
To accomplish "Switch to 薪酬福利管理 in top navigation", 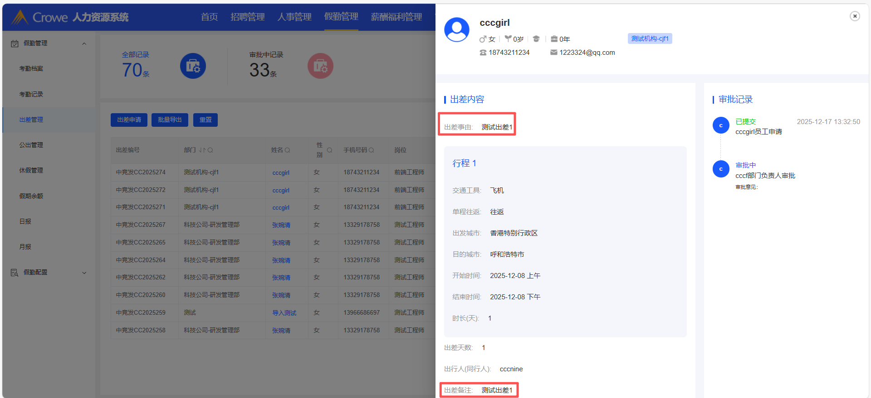I will [396, 17].
